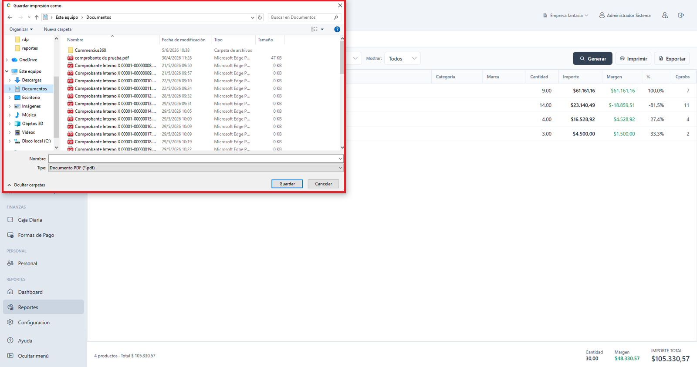Focus the Nombre filename input field
The width and height of the screenshot is (697, 367).
tap(196, 159)
